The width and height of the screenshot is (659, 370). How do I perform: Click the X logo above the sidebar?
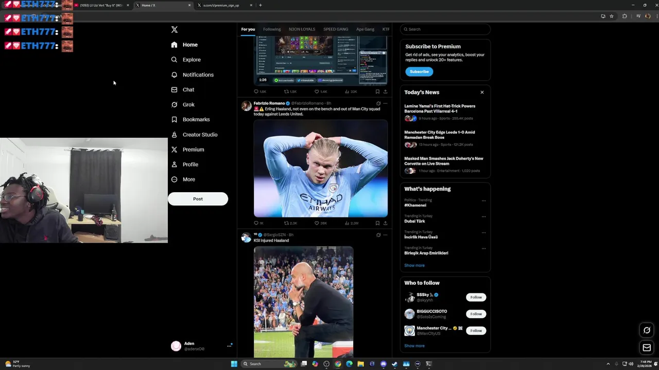coord(175,30)
